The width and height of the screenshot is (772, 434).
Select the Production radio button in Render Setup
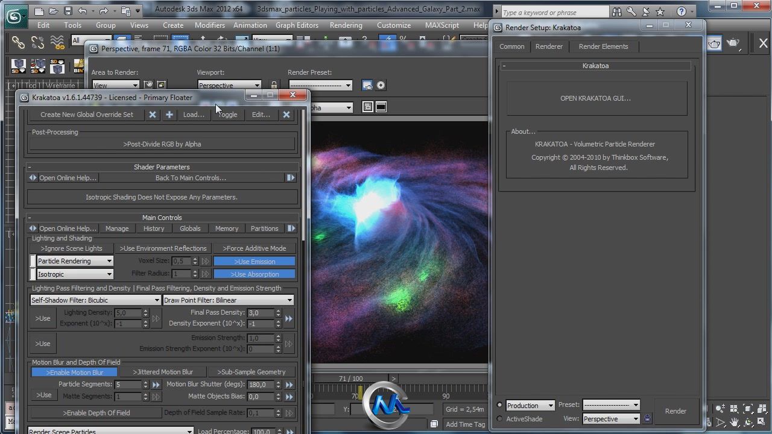[x=499, y=405]
